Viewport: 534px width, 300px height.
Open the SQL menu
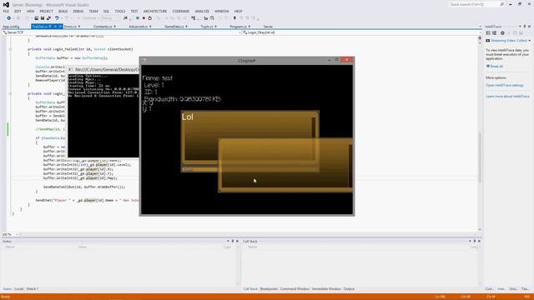point(106,11)
